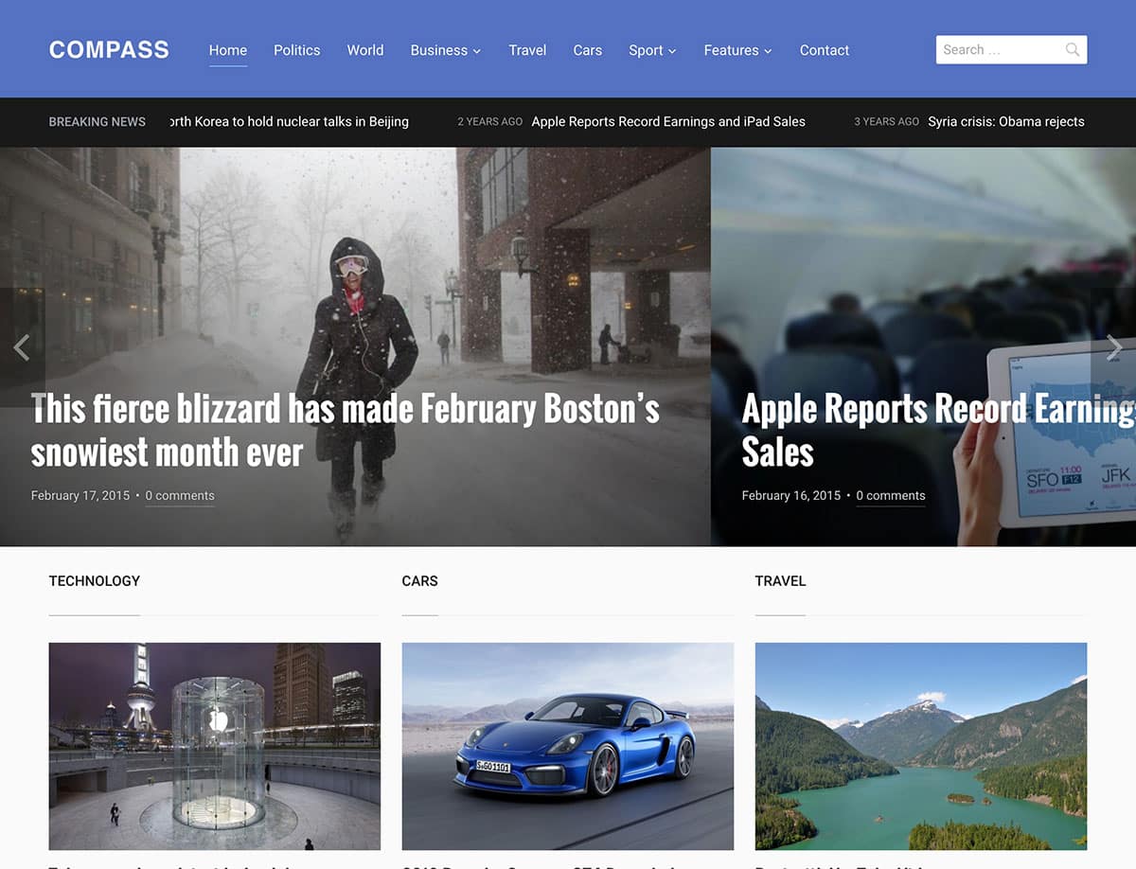Viewport: 1136px width, 869px height.
Task: Open comments link on blizzard article
Action: point(180,496)
